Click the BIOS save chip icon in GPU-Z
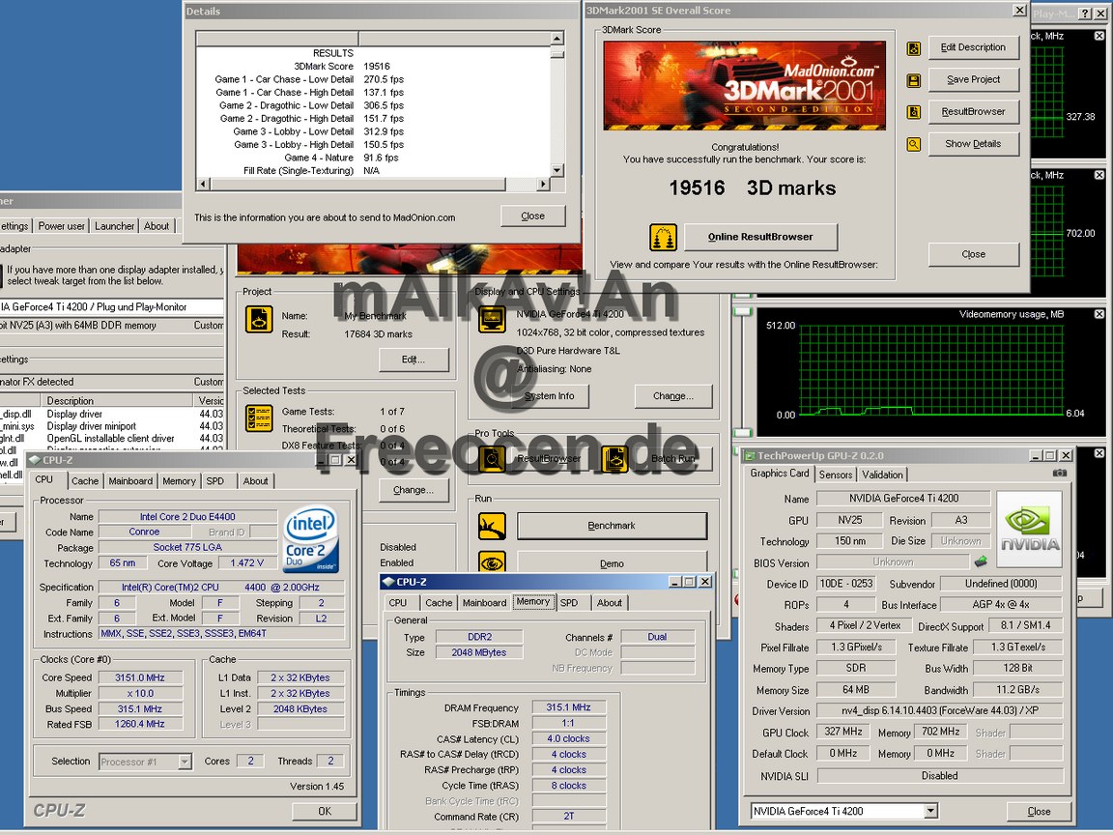Screen dimensions: 1113x835 [981, 561]
